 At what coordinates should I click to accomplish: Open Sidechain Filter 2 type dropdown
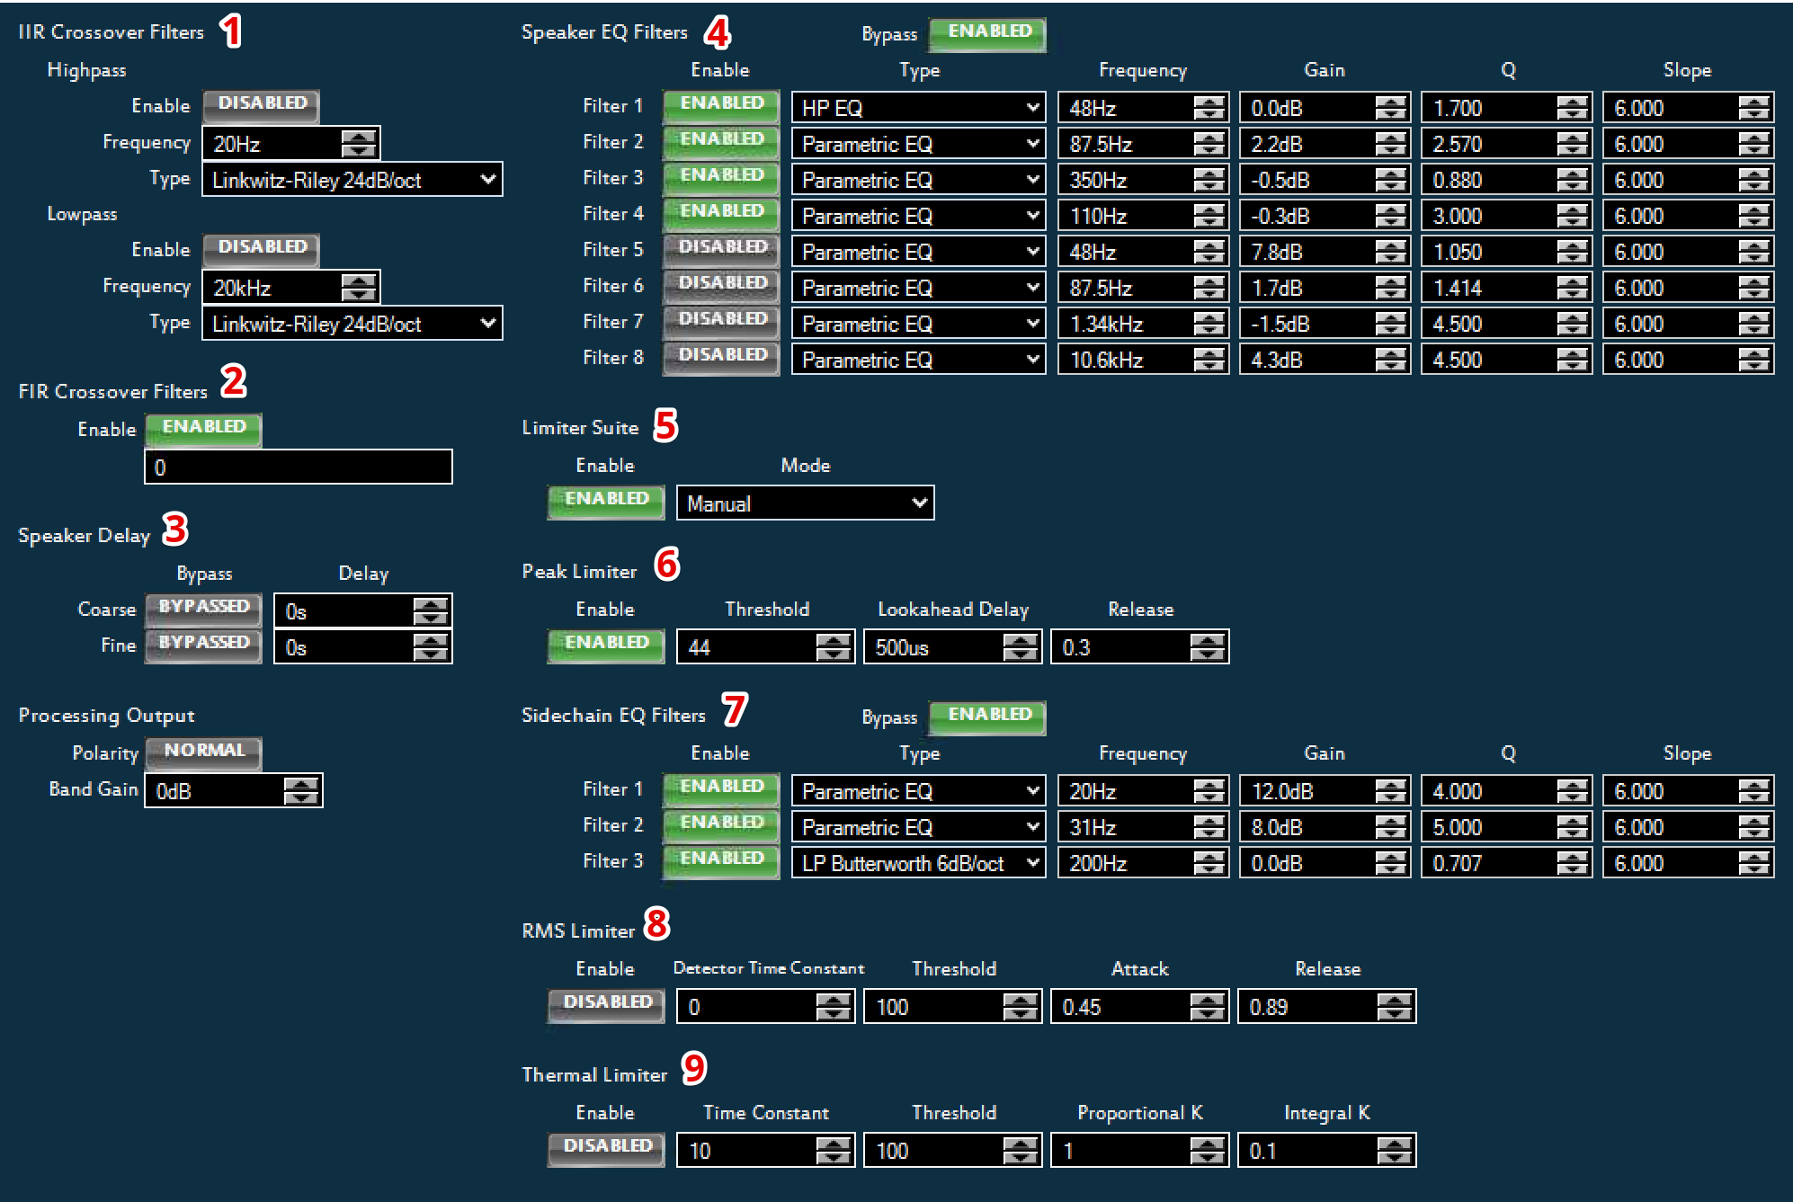point(918,826)
